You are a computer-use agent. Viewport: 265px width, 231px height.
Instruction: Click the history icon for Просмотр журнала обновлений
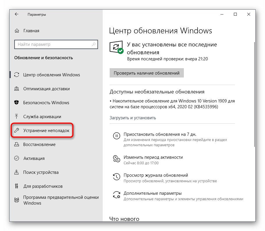116,176
